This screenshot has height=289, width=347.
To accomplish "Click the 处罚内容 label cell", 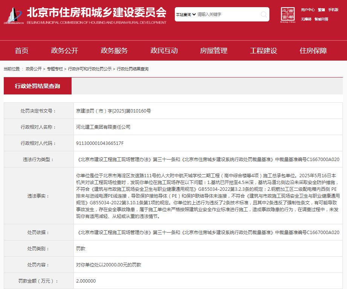I will 39,265.
